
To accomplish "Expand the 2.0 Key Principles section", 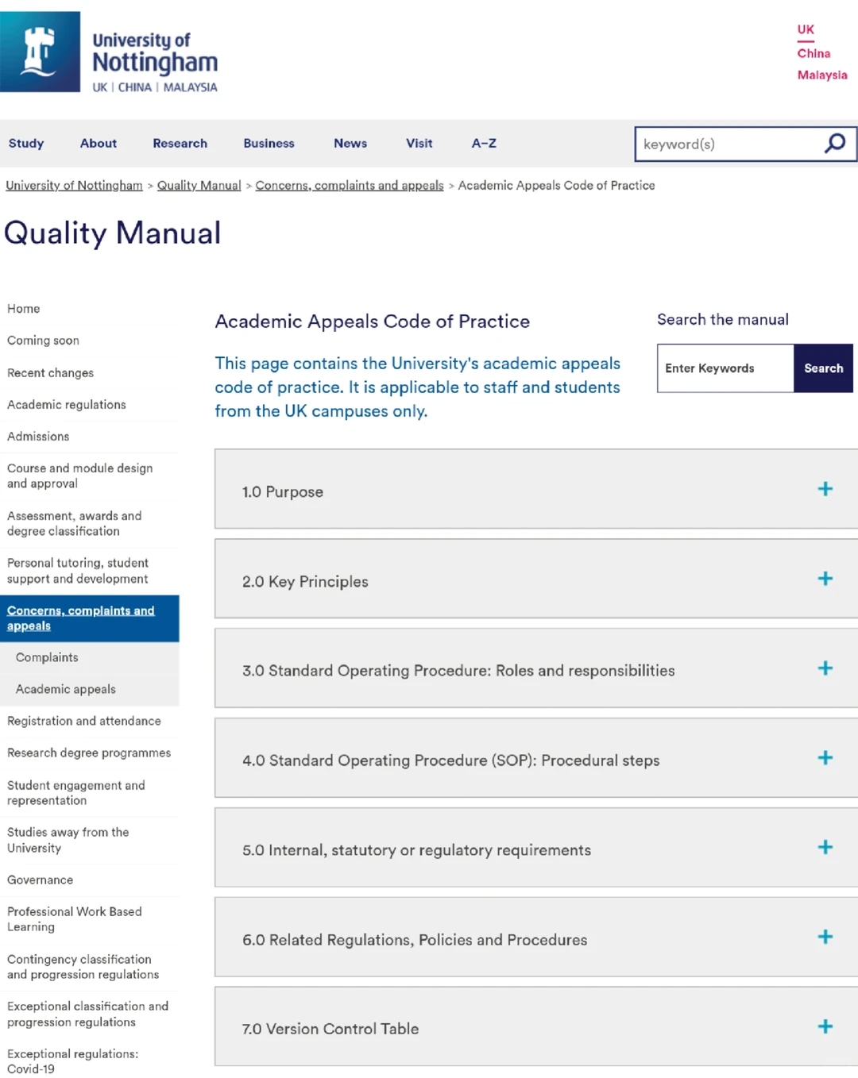I will [x=536, y=579].
